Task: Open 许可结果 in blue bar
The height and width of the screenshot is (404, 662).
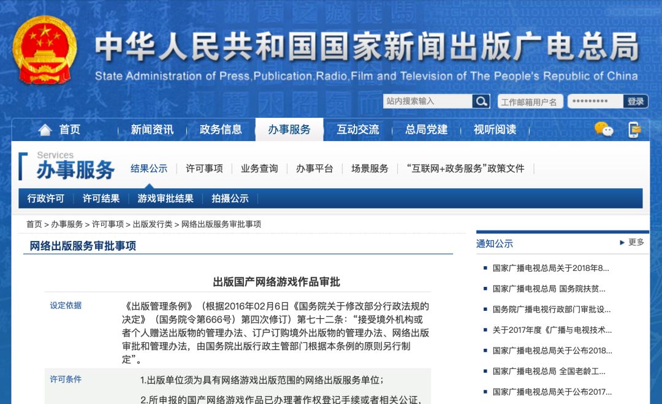Action: pyautogui.click(x=101, y=199)
